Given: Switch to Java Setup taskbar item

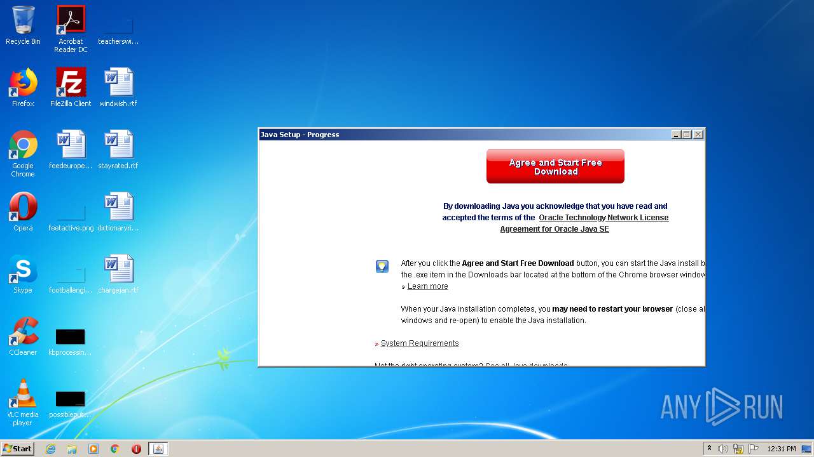Looking at the screenshot, I should pyautogui.click(x=158, y=449).
